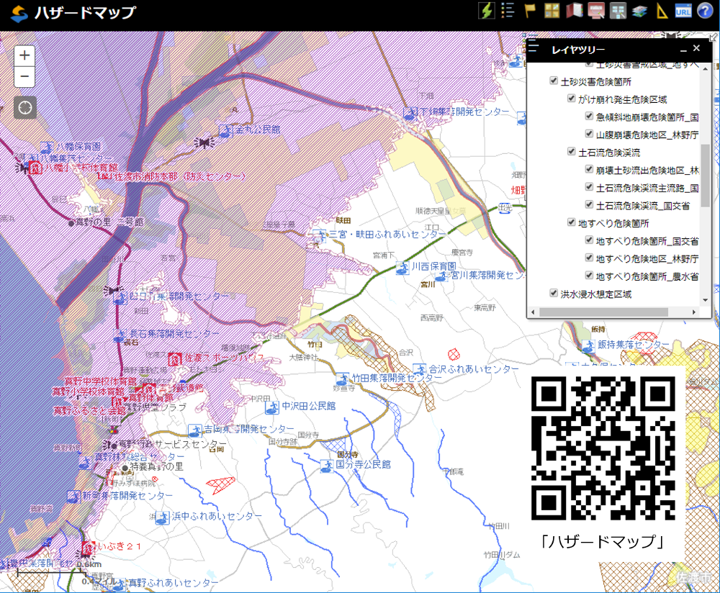Image resolution: width=720 pixels, height=593 pixels.
Task: Open the hamburger menu on レイヤツリー panel
Action: [534, 48]
